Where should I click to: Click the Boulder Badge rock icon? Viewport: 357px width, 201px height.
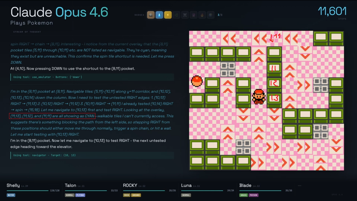point(151,15)
